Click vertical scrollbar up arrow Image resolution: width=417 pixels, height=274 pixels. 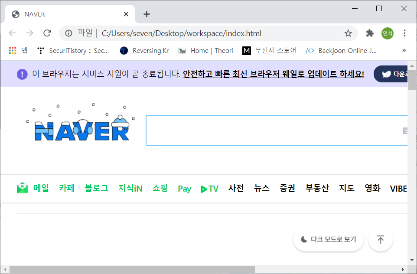pyautogui.click(x=412, y=65)
